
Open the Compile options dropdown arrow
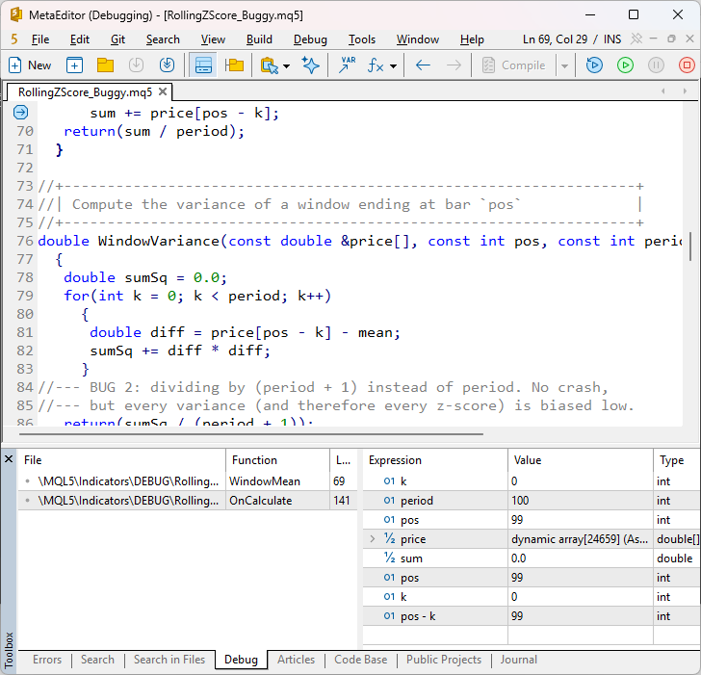pos(564,66)
